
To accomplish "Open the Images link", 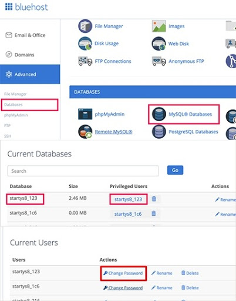I will pos(177,26).
